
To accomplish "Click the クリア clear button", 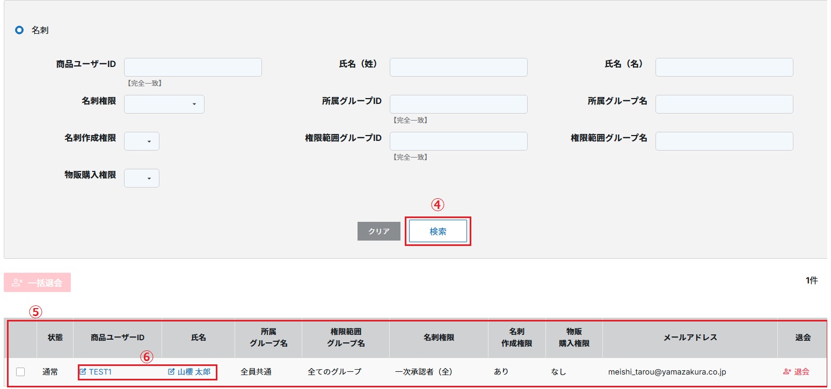I will tap(379, 231).
